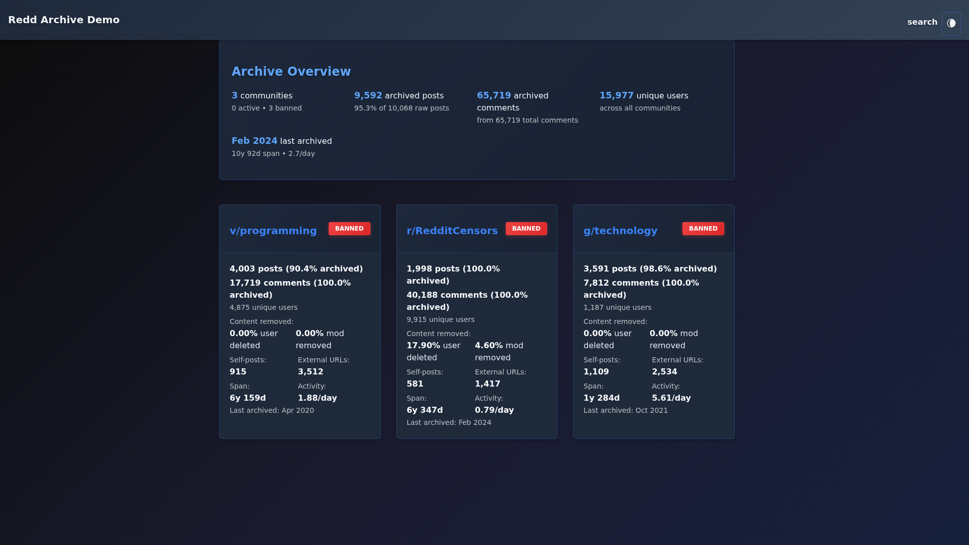Image resolution: width=969 pixels, height=545 pixels.
Task: Click BANNED badge on r/RedditCensors card
Action: point(526,229)
